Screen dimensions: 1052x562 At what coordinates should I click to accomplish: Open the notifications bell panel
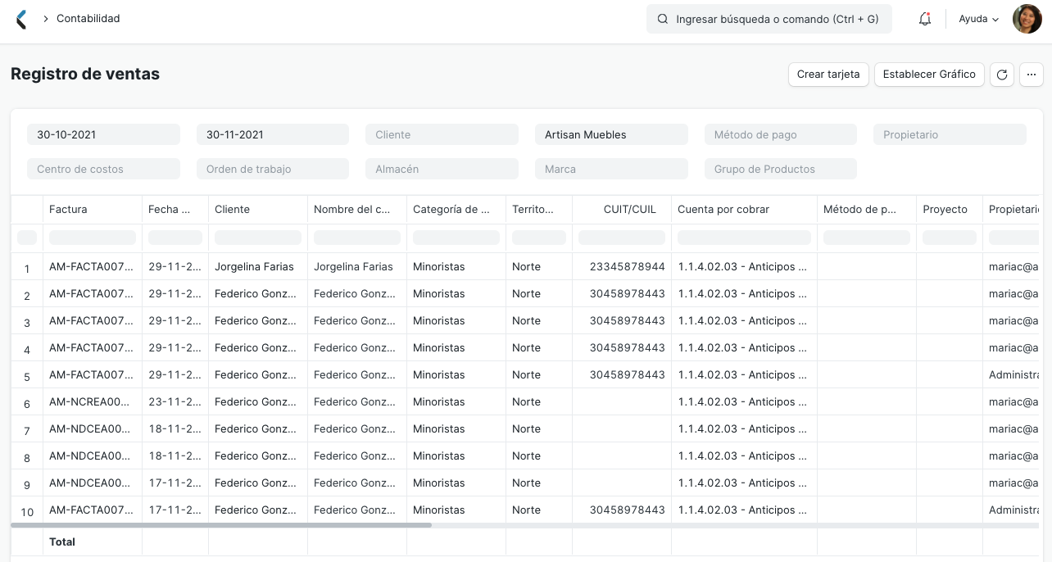925,18
